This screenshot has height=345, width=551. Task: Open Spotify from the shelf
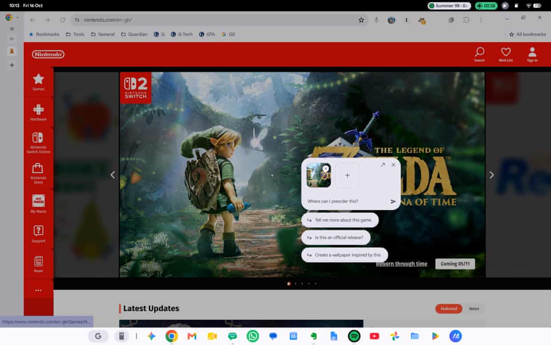[x=354, y=336]
